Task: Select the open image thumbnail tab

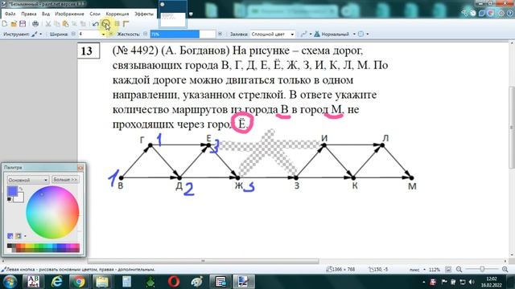Action: [173, 14]
